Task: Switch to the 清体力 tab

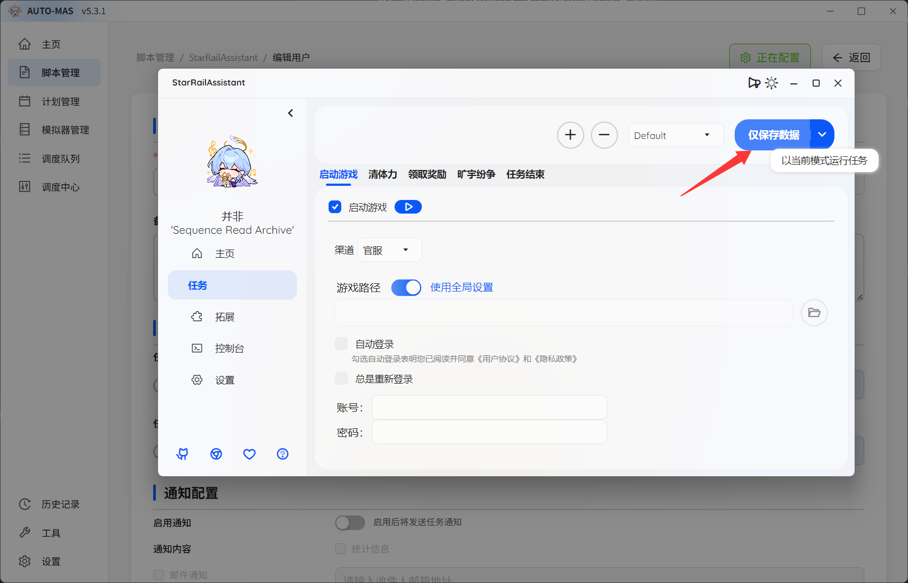Action: point(383,174)
